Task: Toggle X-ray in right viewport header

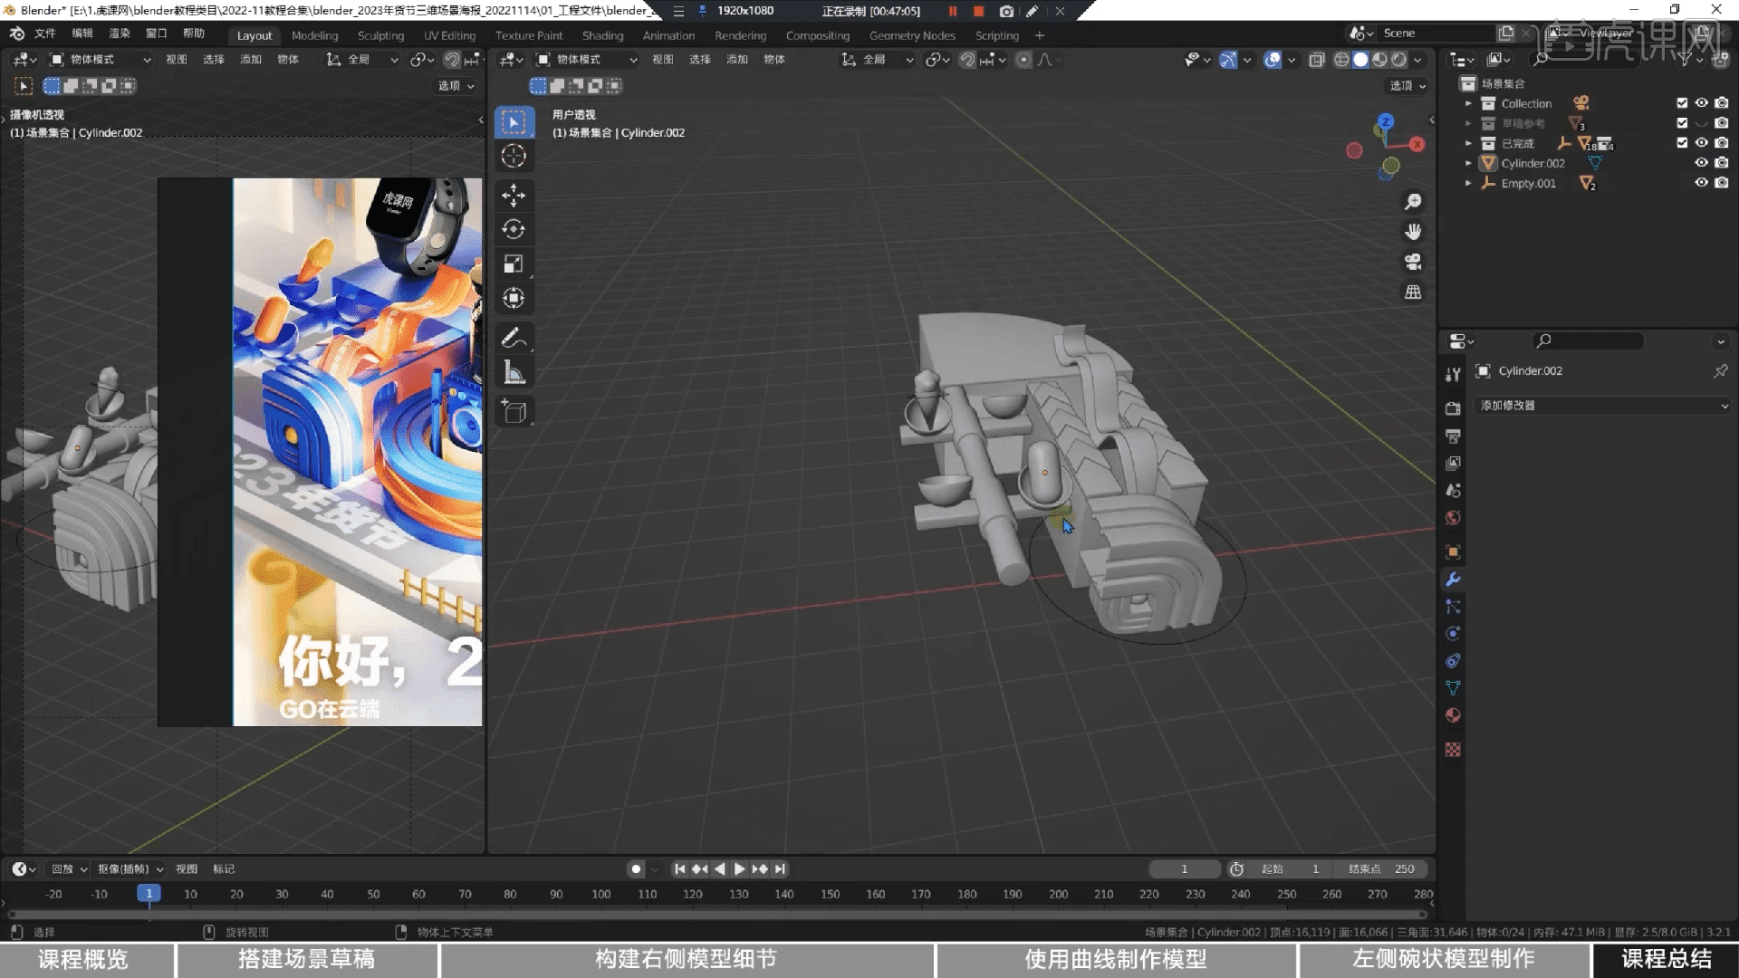Action: coord(1316,60)
